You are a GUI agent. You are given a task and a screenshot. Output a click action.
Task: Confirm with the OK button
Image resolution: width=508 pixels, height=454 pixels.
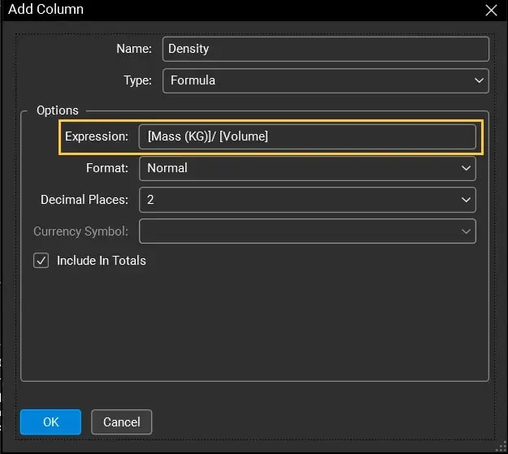point(50,422)
